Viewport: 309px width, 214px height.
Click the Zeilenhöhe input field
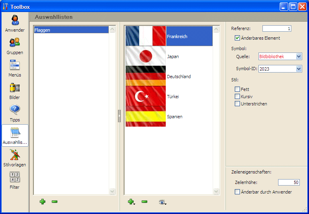[x=289, y=182]
